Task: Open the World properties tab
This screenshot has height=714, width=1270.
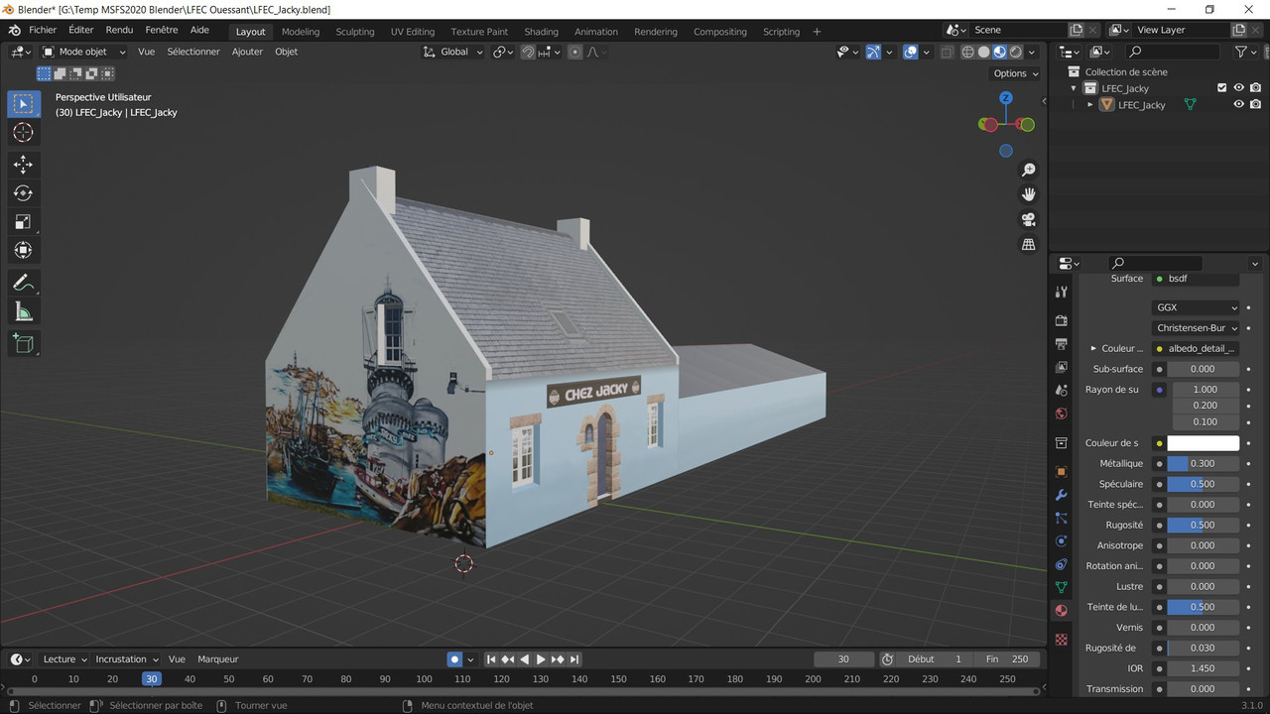Action: coord(1062,414)
